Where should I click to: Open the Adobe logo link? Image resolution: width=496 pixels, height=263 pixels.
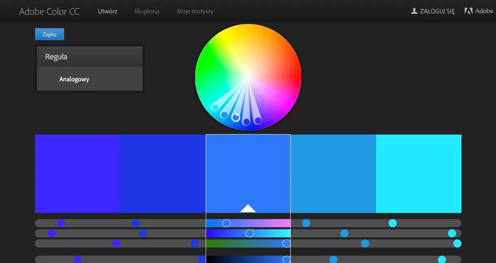tap(479, 11)
